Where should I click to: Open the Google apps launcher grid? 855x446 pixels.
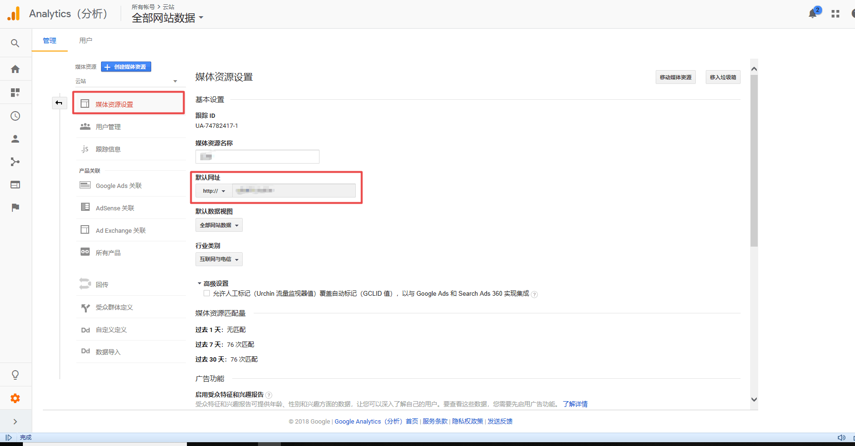[x=835, y=13]
